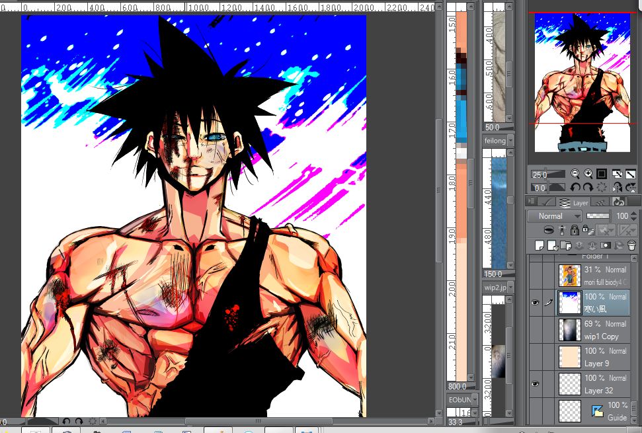Click the zoom-out magnifier in the Navigator

[575, 174]
